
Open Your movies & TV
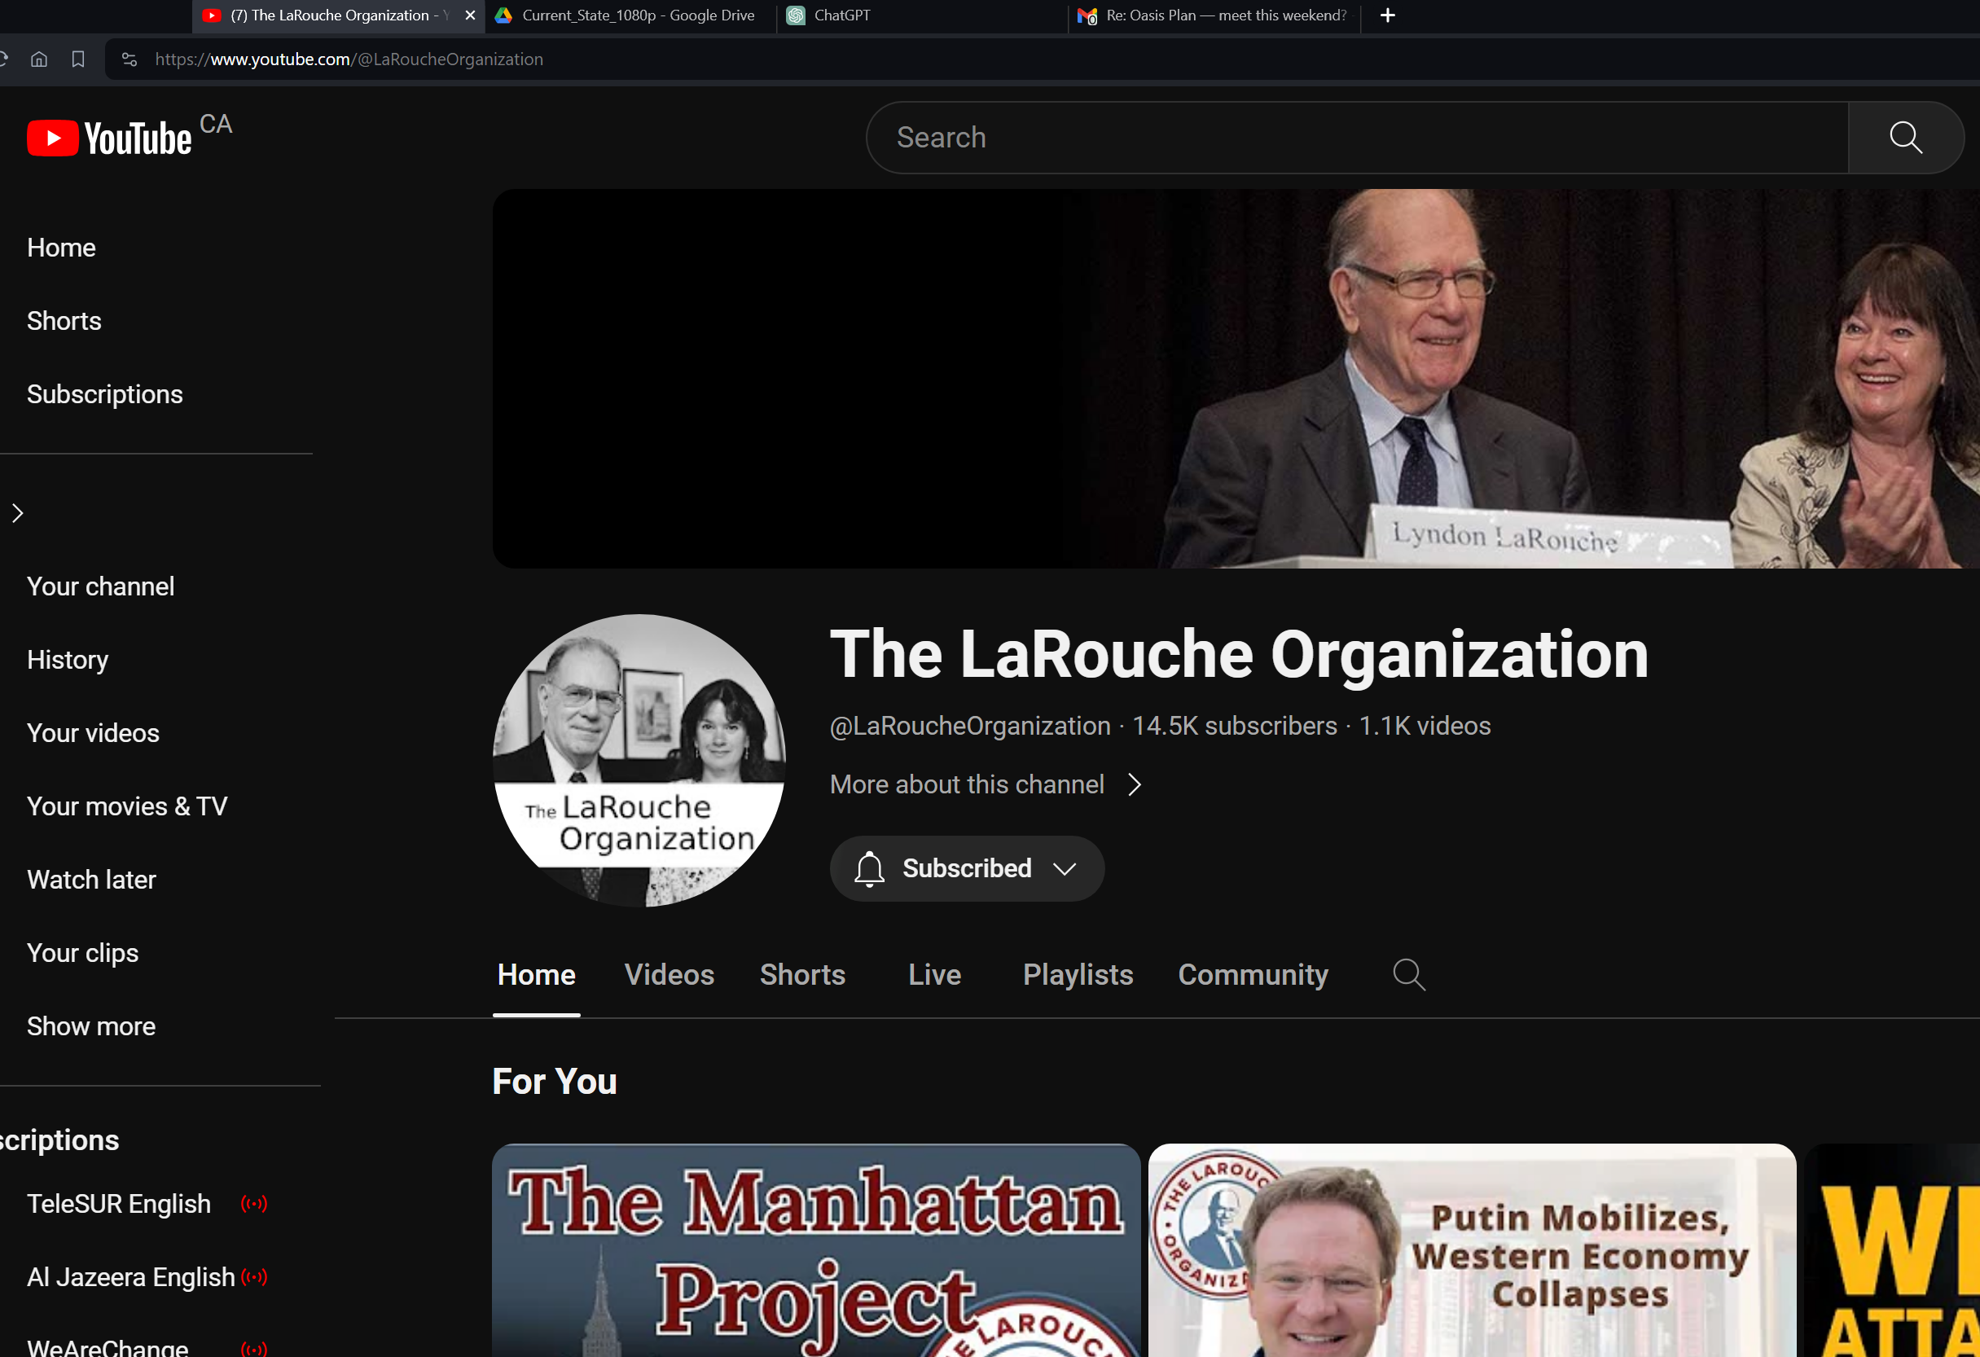point(127,806)
